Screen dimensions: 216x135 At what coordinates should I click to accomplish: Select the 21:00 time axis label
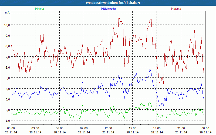[181, 128]
